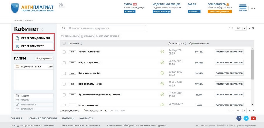The height and width of the screenshot is (128, 264).
Task: Tick the checkbox for Завели блог в.txt
Action: coord(64,52)
